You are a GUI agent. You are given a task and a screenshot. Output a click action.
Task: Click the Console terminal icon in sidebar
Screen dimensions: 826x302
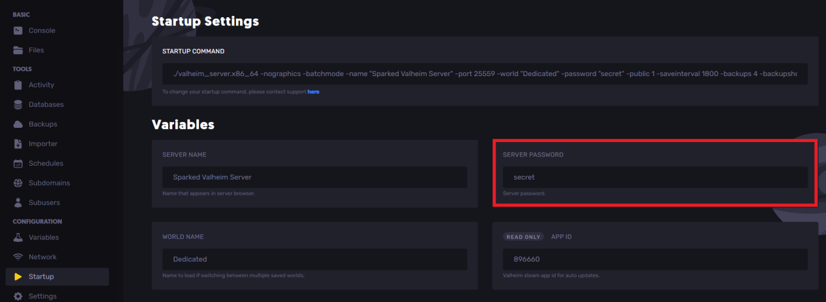pyautogui.click(x=18, y=30)
